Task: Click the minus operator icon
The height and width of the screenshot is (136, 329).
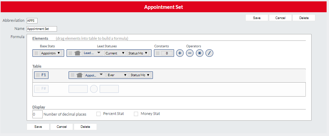Action: pyautogui.click(x=190, y=53)
